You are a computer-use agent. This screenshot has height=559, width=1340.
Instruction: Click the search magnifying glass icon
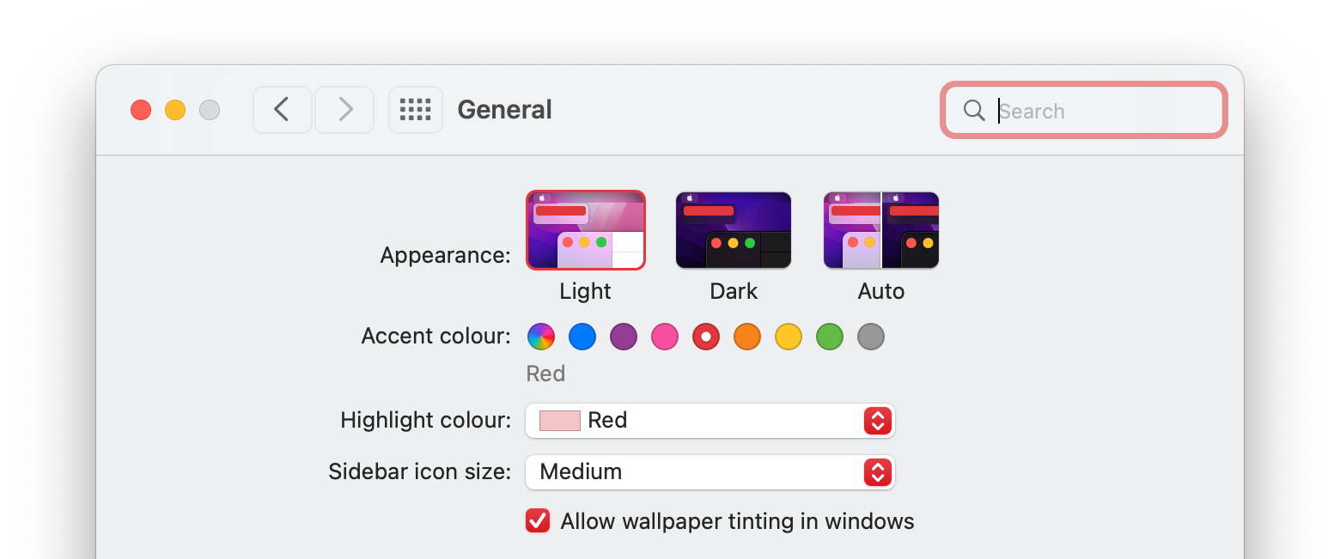(973, 110)
